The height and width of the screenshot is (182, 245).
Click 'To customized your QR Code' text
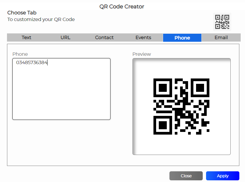tap(41, 19)
